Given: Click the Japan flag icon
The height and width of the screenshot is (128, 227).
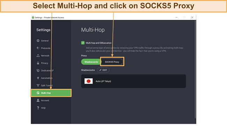Looking at the screenshot, I should pyautogui.click(x=88, y=81).
